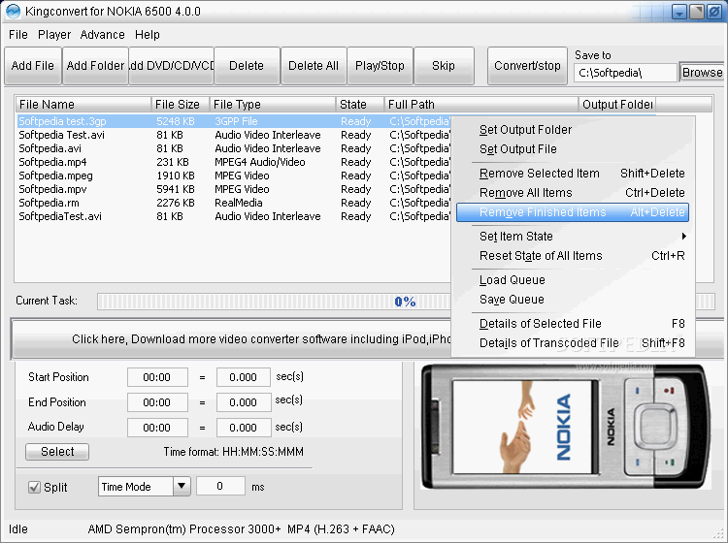Image resolution: width=728 pixels, height=543 pixels.
Task: Sort by File Size column header
Action: (x=181, y=105)
